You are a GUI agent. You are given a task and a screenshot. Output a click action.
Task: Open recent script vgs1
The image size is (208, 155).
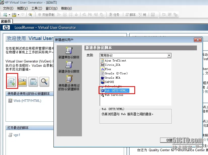click(x=17, y=135)
